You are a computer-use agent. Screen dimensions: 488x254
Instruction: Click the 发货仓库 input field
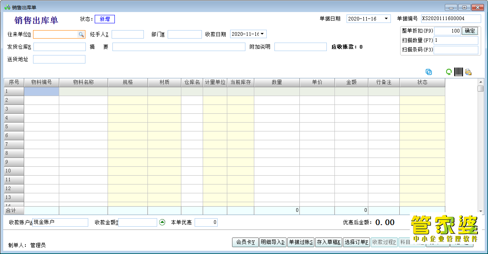[x=60, y=47]
